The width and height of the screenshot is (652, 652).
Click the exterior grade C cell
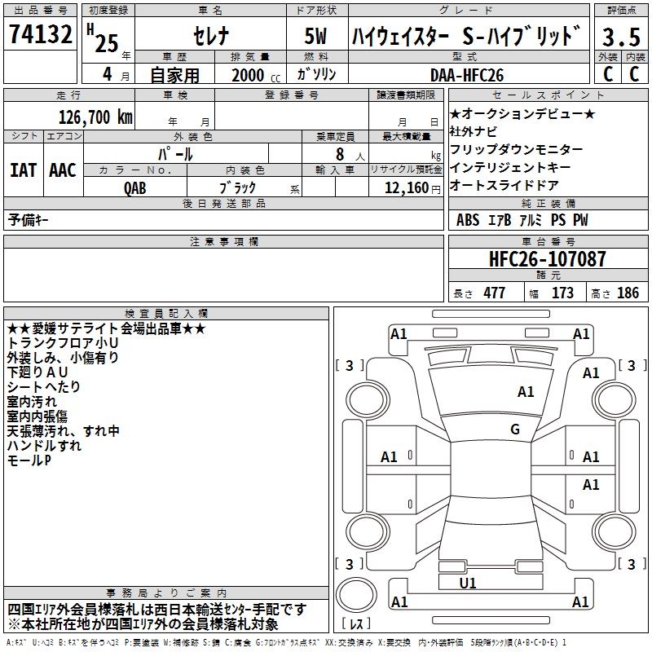pos(608,74)
